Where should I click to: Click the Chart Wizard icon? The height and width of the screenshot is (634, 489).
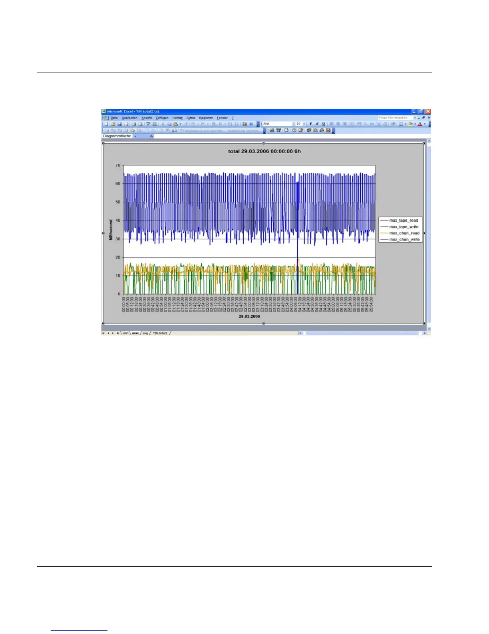(245, 124)
